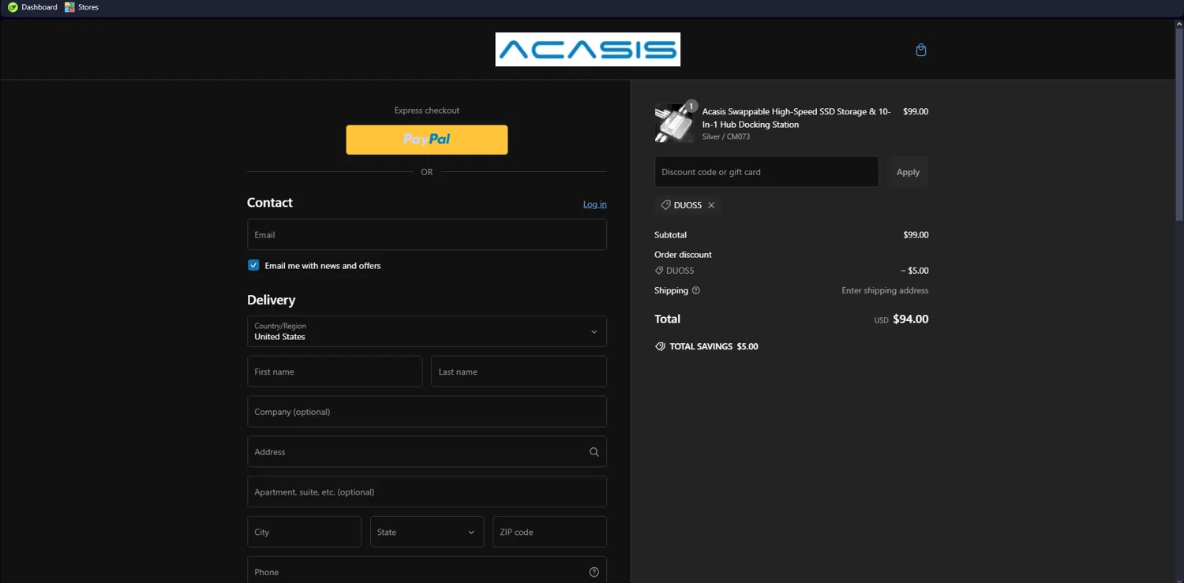The height and width of the screenshot is (583, 1184).
Task: Open the Country/Region dropdown
Action: click(x=426, y=331)
